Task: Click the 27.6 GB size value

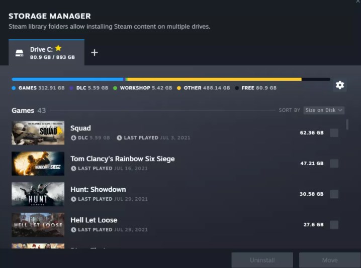Action: pyautogui.click(x=313, y=225)
